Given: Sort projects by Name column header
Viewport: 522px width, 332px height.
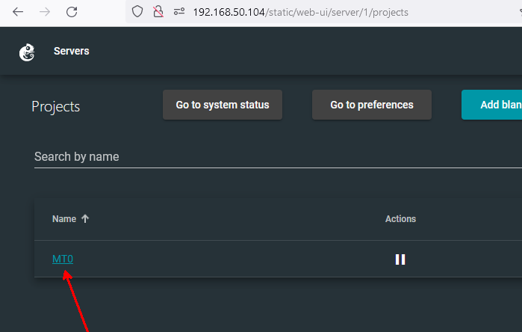Looking at the screenshot, I should pyautogui.click(x=64, y=219).
